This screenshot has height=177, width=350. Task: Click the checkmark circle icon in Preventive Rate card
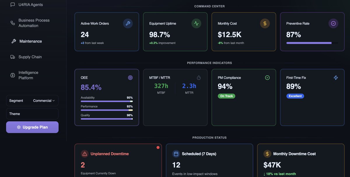(333, 23)
